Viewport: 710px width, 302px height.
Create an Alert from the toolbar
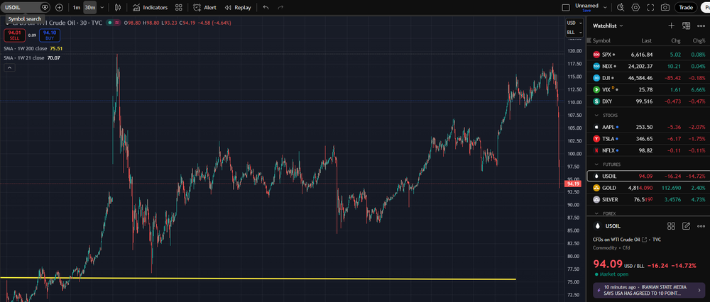pos(204,7)
